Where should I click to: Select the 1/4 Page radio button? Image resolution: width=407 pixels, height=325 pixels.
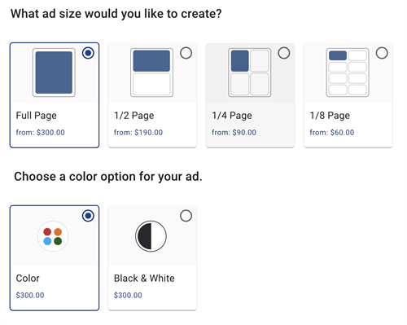(284, 53)
